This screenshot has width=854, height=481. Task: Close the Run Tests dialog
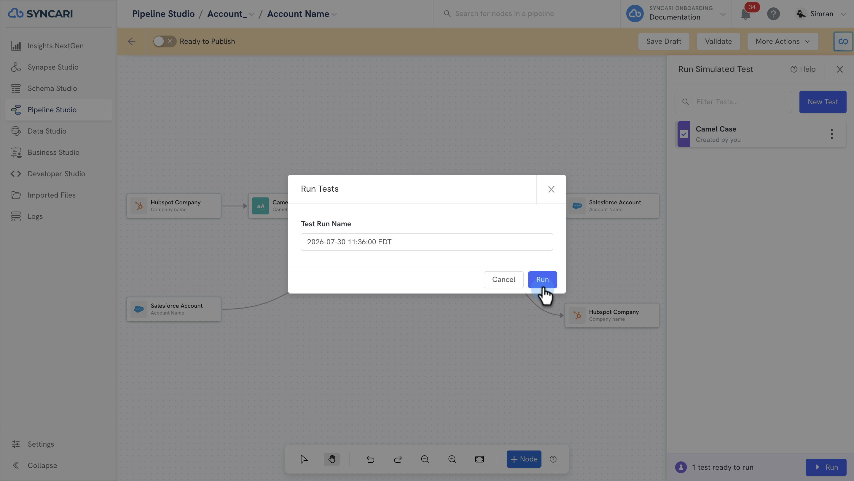[551, 189]
